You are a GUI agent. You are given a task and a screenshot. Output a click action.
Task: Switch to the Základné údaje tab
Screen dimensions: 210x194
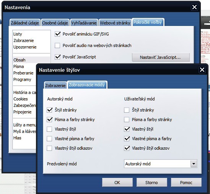point(25,23)
